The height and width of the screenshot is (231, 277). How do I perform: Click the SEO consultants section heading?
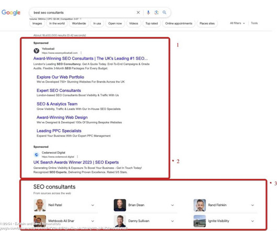click(x=54, y=187)
